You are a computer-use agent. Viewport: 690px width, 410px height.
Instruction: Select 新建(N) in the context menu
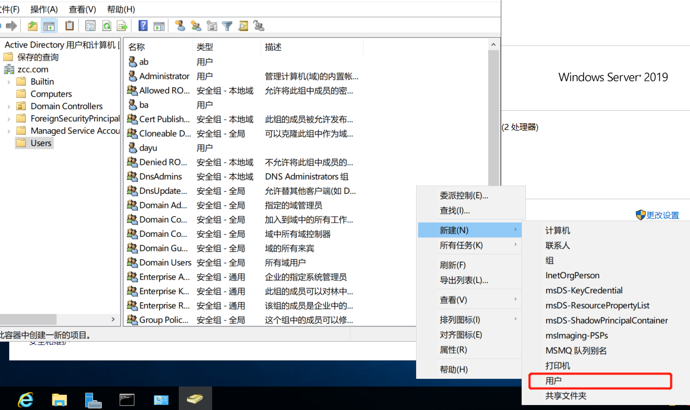pos(470,230)
